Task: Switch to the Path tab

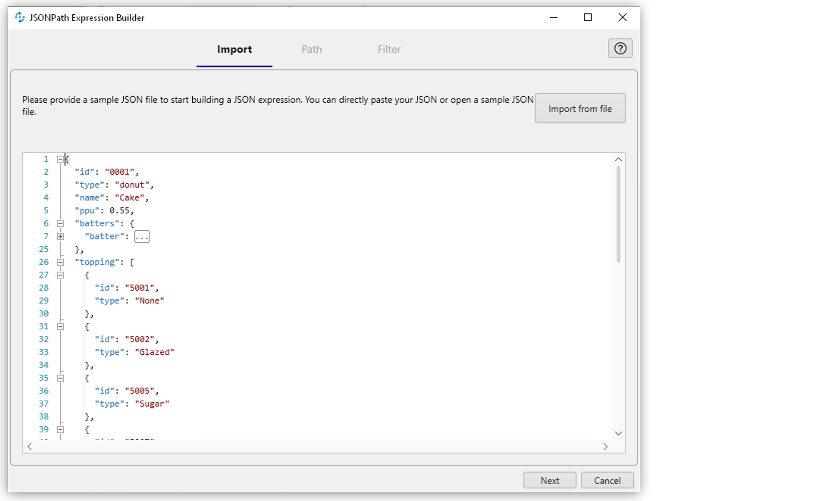Action: pos(311,49)
